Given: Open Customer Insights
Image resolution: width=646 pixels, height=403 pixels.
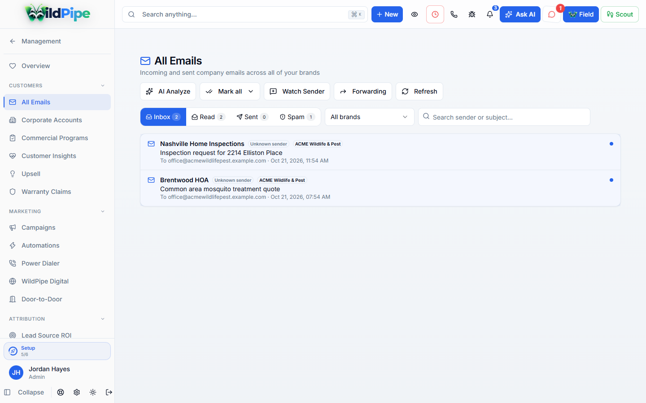Looking at the screenshot, I should click(x=57, y=156).
